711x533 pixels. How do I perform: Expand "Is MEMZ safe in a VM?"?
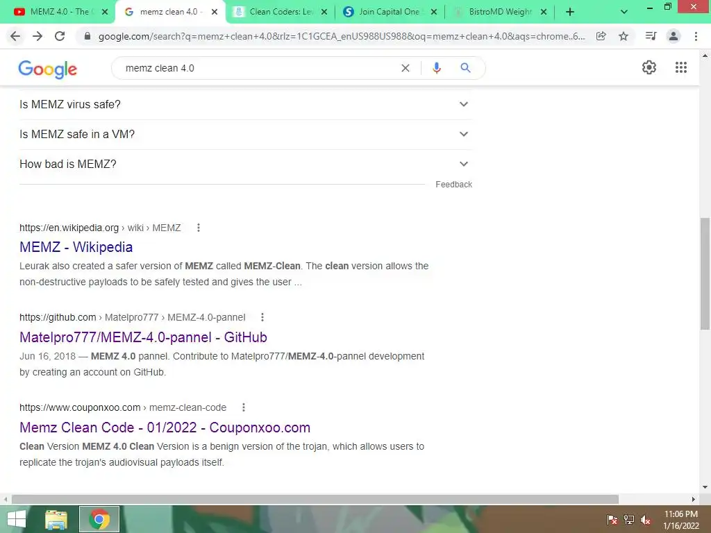(246, 135)
